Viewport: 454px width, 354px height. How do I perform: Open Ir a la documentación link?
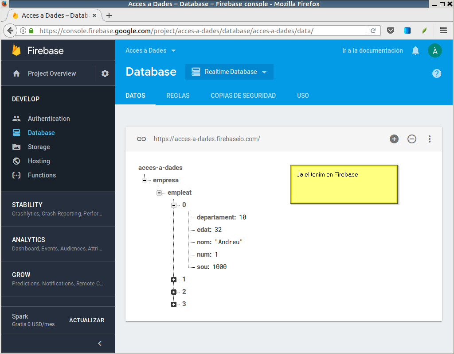[372, 50]
